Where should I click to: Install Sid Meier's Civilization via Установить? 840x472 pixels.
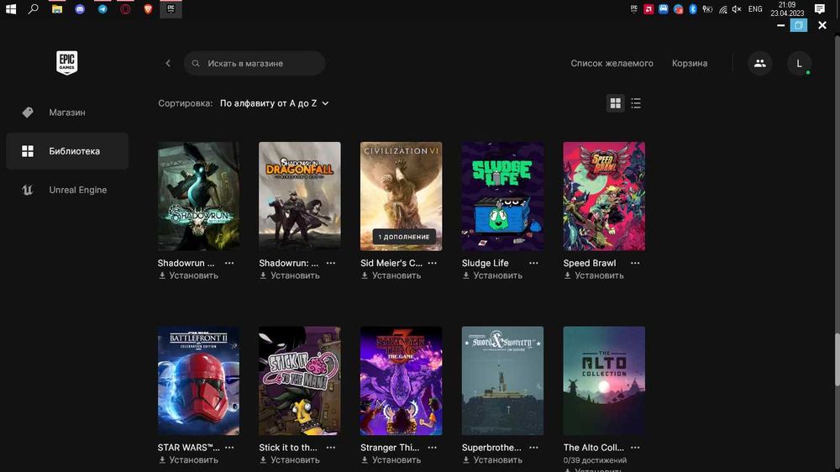tap(391, 275)
